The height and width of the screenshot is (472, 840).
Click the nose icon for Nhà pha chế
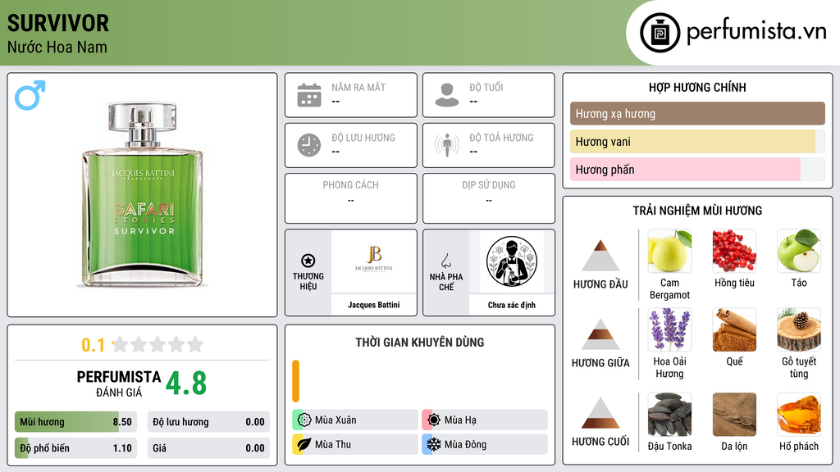click(x=445, y=261)
